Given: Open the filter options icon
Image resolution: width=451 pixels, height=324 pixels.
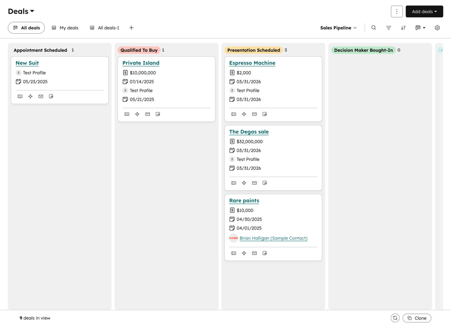Looking at the screenshot, I should [x=388, y=27].
